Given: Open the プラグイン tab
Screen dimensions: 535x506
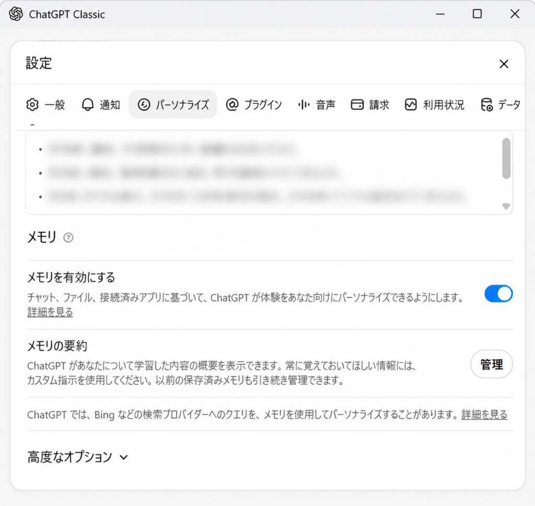Looking at the screenshot, I should tap(254, 105).
